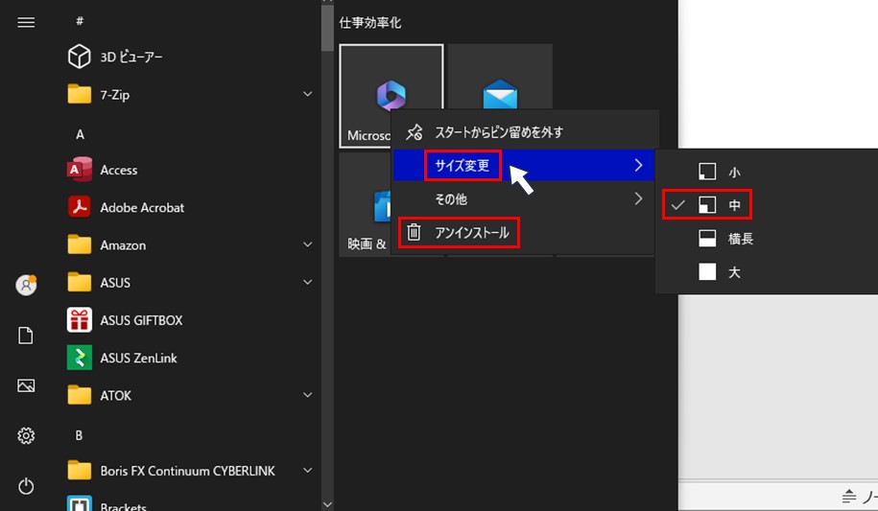
Task: Open the user account icon
Action: [26, 285]
